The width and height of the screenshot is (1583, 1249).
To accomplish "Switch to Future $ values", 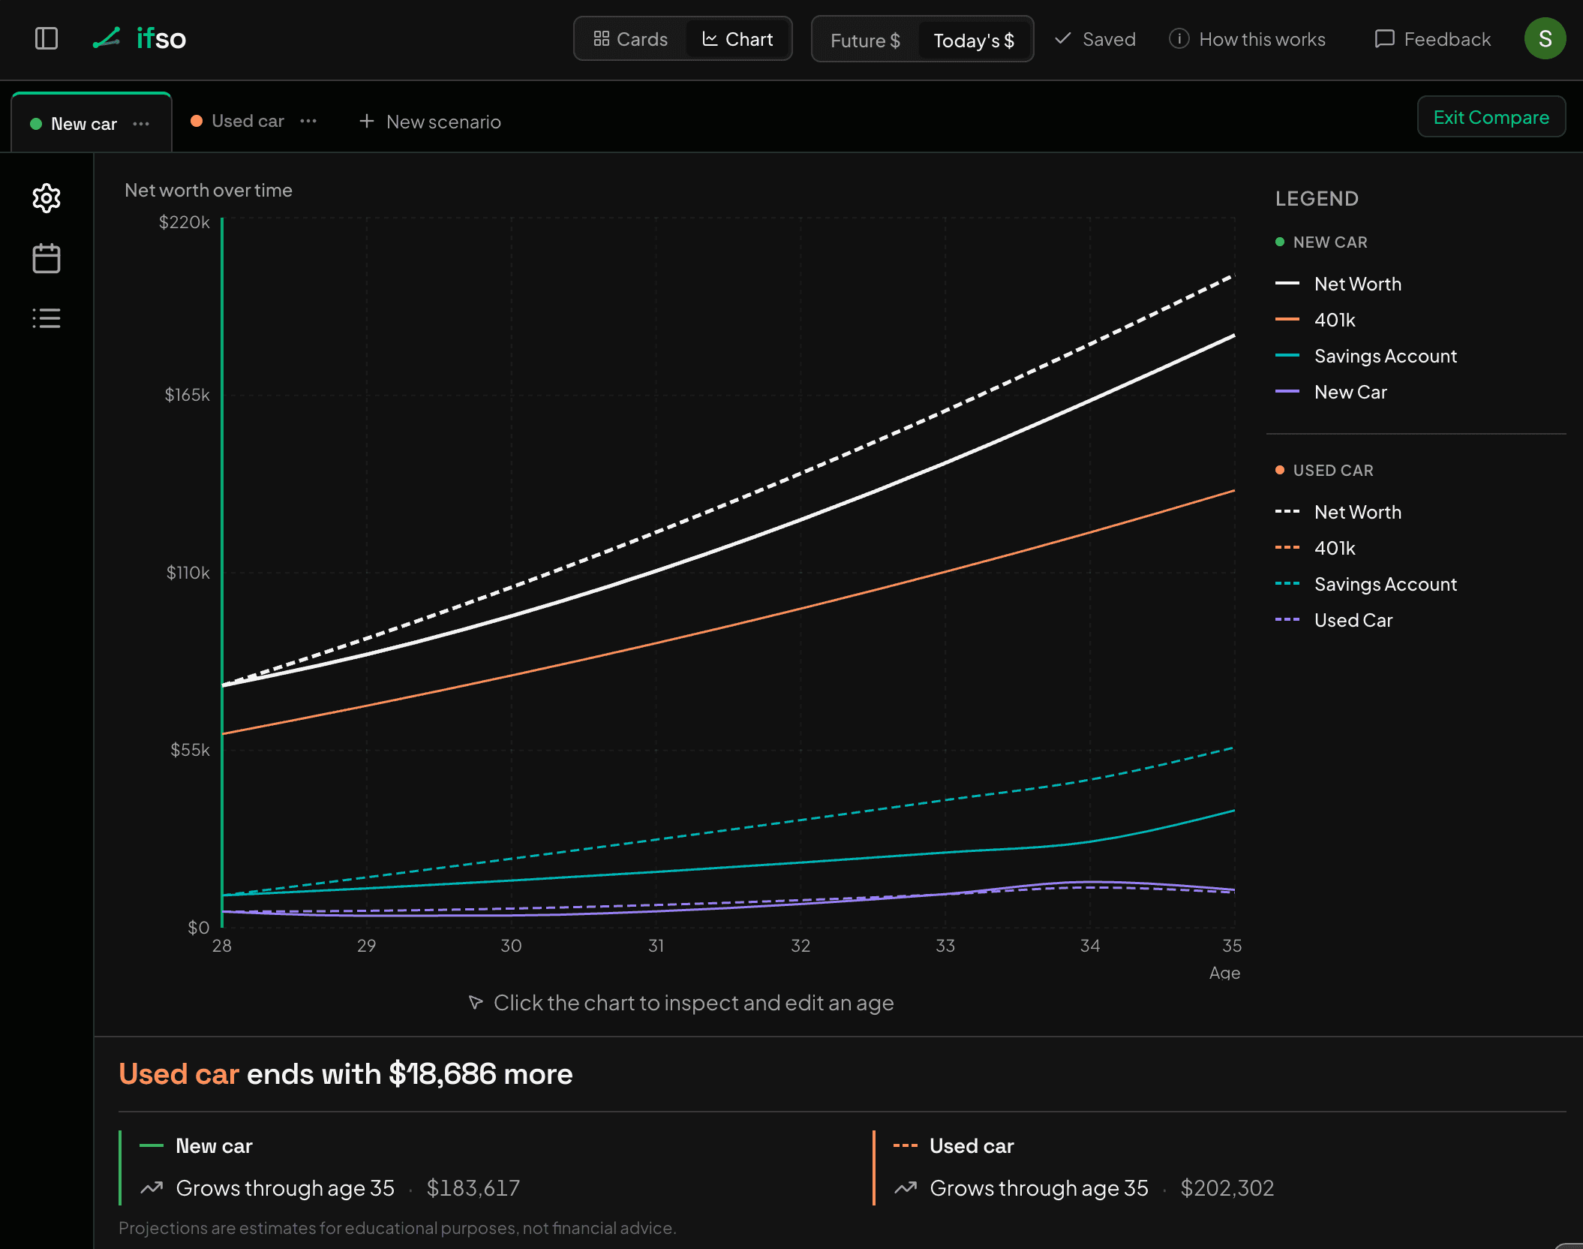I will pos(865,40).
